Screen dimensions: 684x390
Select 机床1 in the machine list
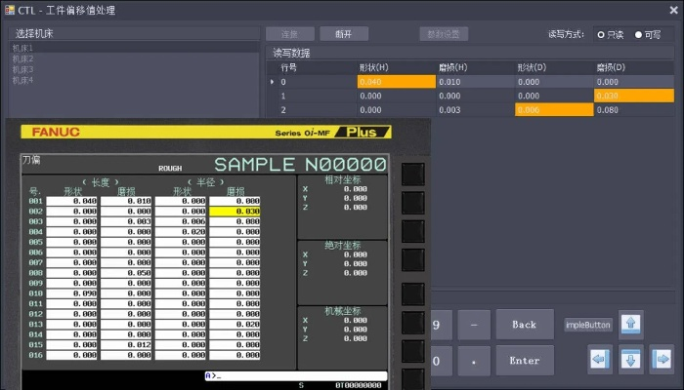(22, 48)
